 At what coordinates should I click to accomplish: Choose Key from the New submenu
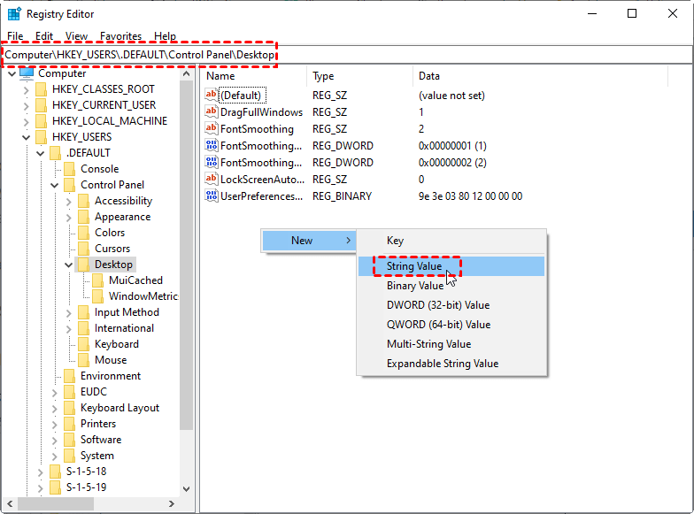pyautogui.click(x=451, y=241)
